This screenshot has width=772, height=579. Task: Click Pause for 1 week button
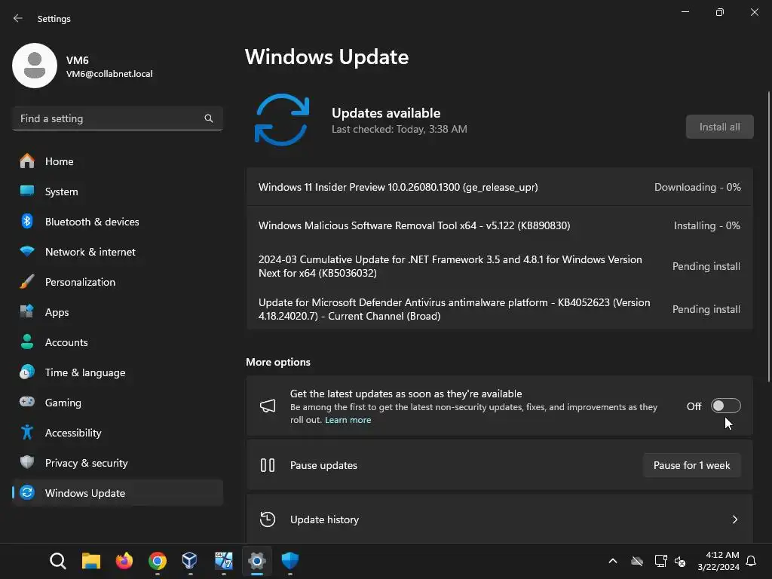[692, 465]
